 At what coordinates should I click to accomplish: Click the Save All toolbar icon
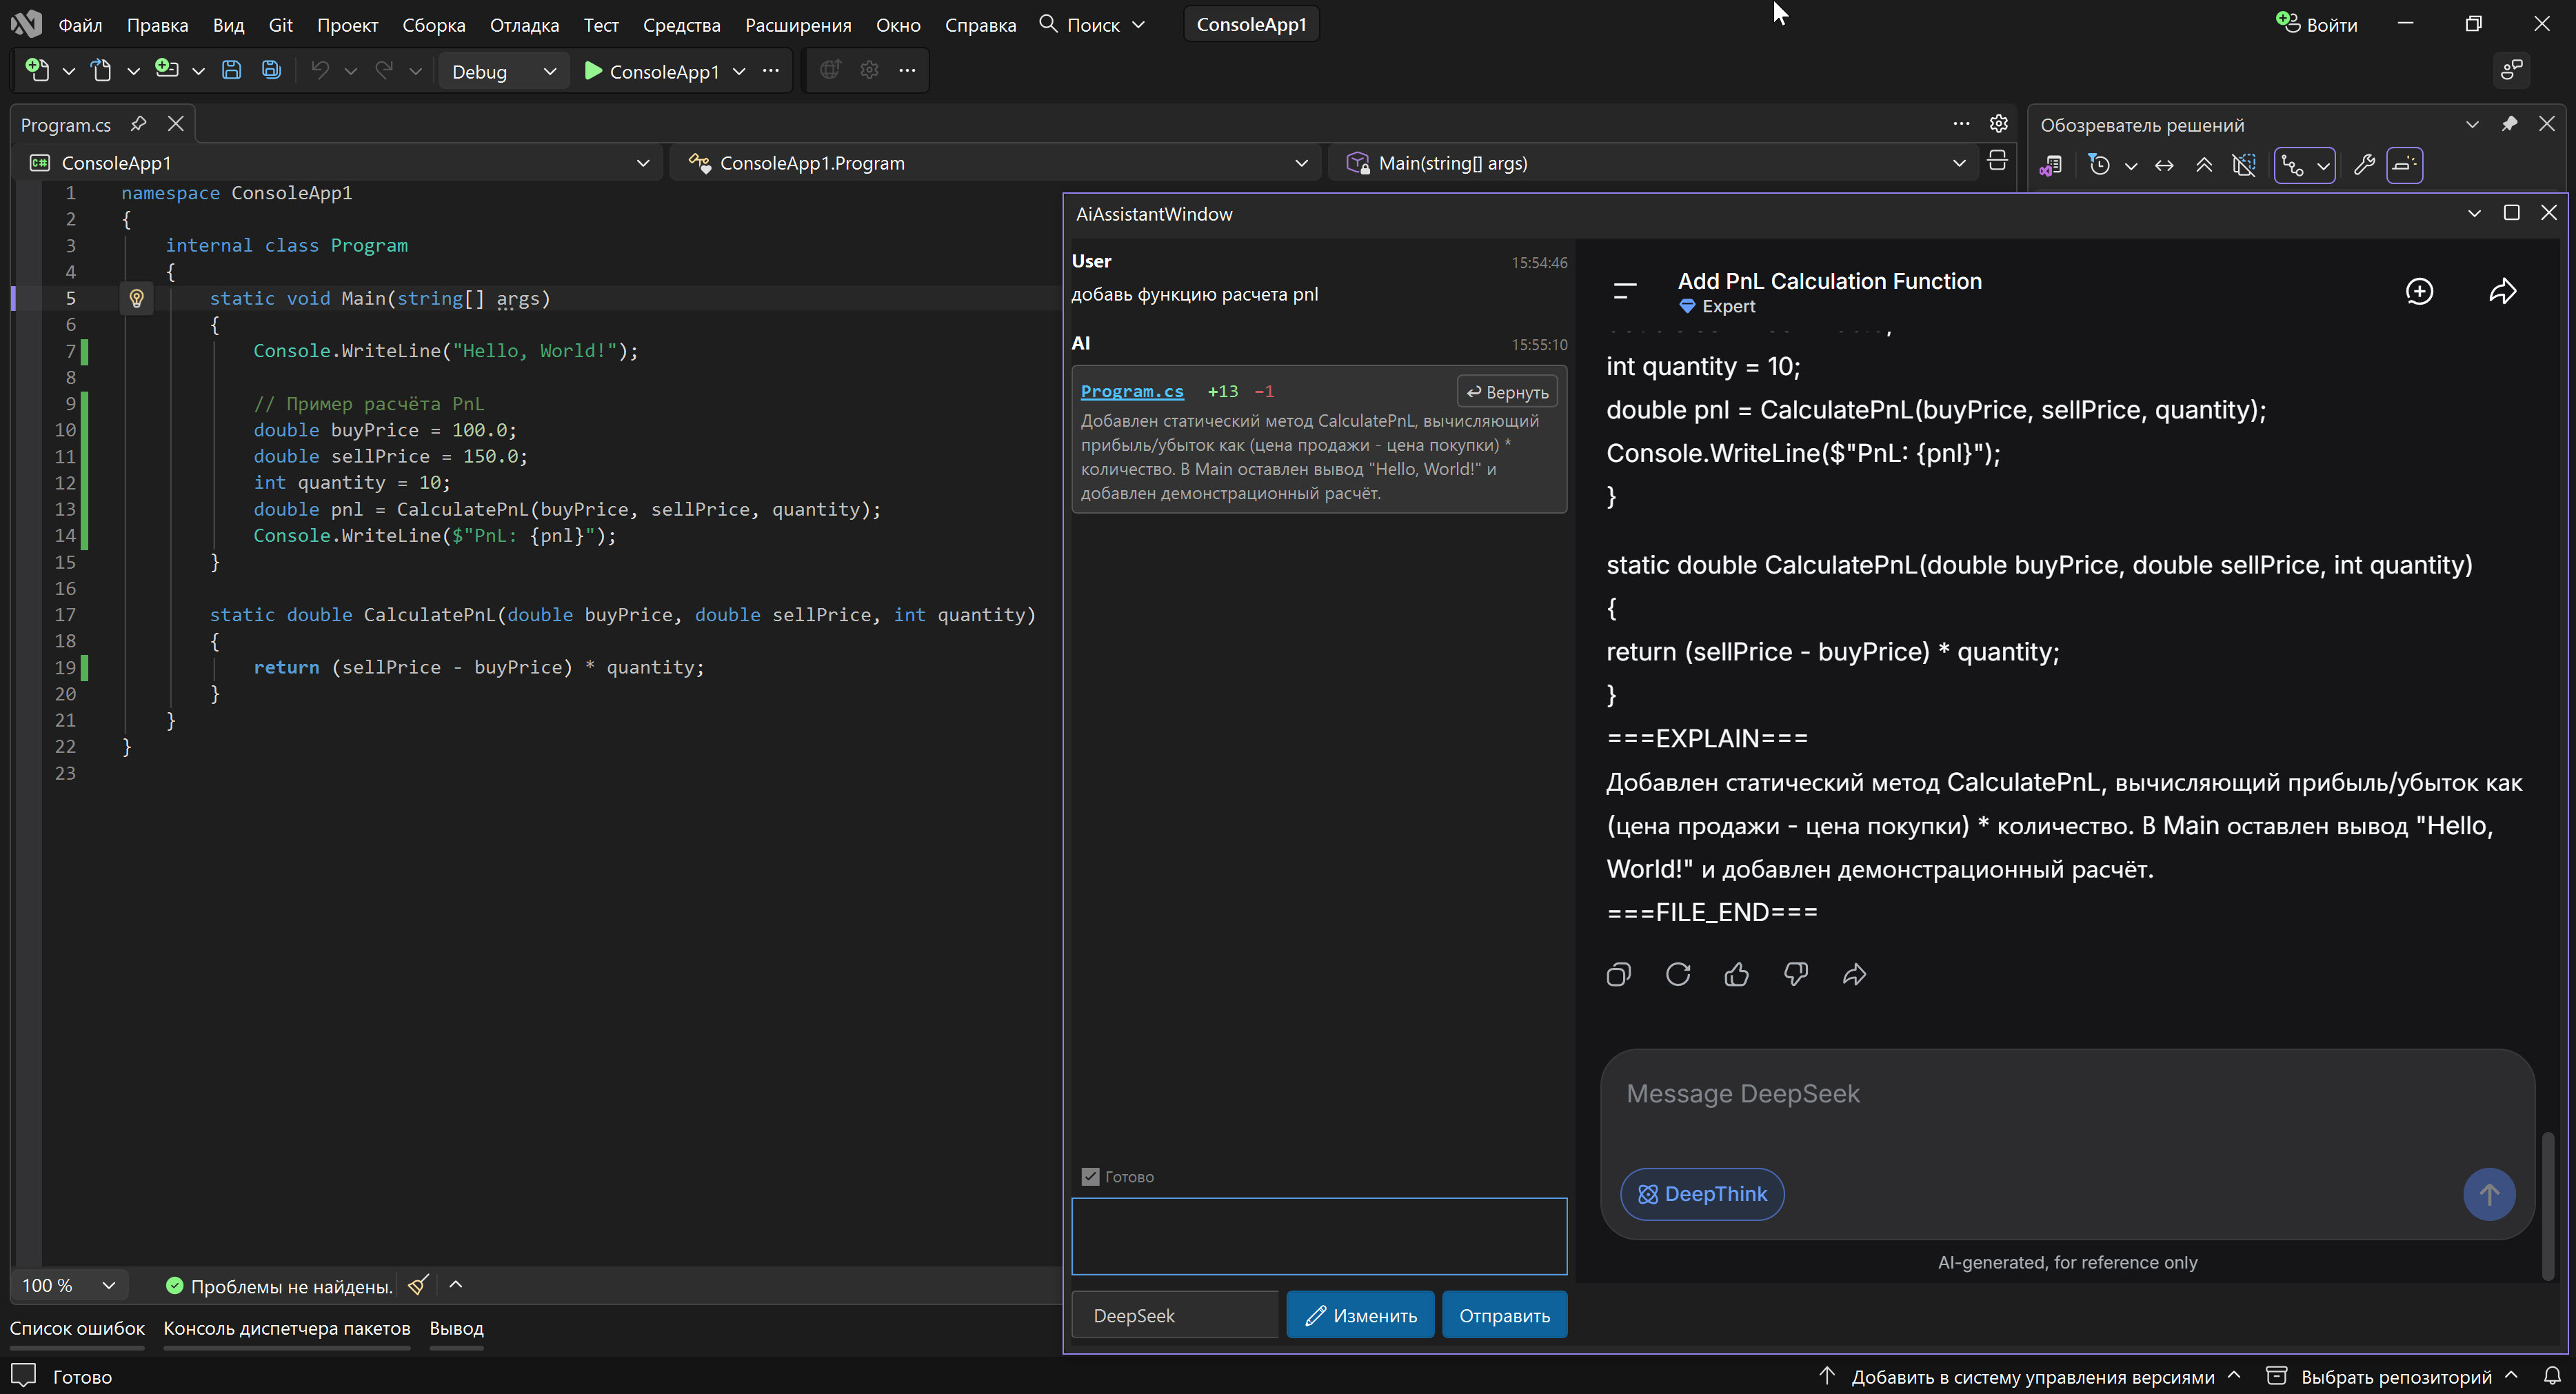tap(271, 70)
